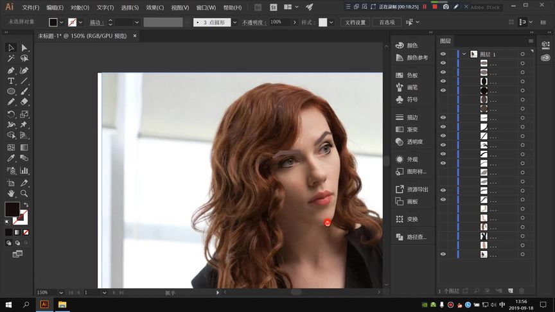The height and width of the screenshot is (312, 555).
Task: Select the Eyedropper tool
Action: [x=11, y=159]
